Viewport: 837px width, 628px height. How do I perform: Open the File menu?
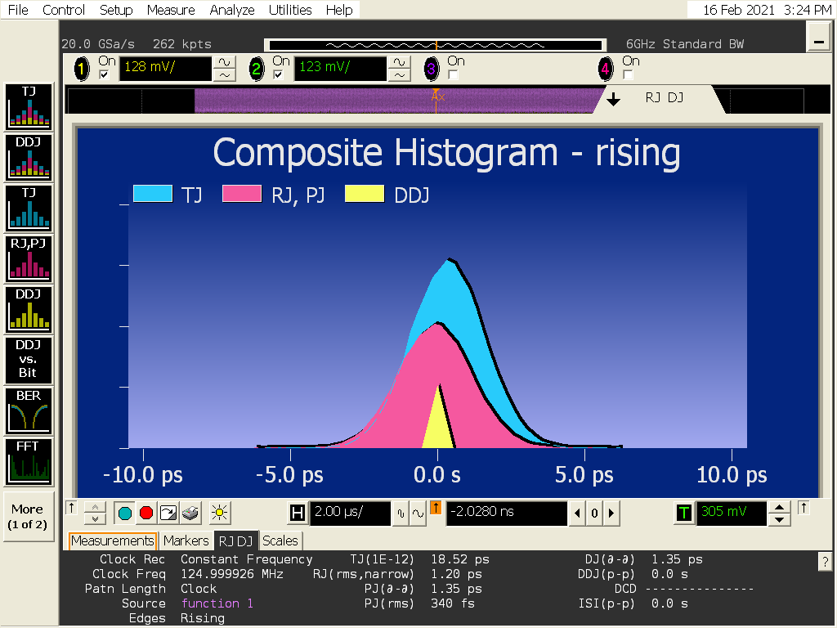[18, 10]
